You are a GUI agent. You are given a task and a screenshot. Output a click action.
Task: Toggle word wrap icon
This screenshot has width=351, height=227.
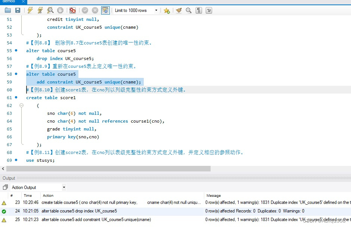(x=209, y=10)
